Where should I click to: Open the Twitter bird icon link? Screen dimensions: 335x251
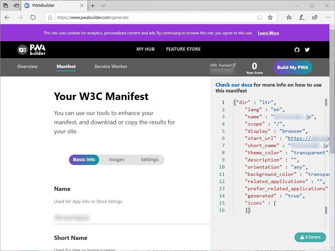pos(307,50)
